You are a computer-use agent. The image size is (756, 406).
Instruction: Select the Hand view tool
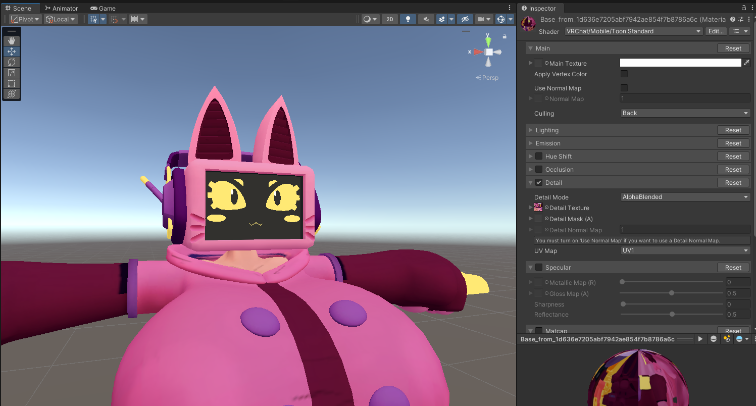point(12,41)
